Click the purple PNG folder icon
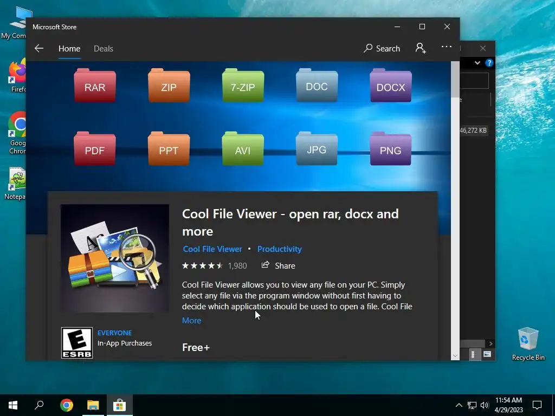Viewport: 555px width, 416px height. click(x=391, y=148)
